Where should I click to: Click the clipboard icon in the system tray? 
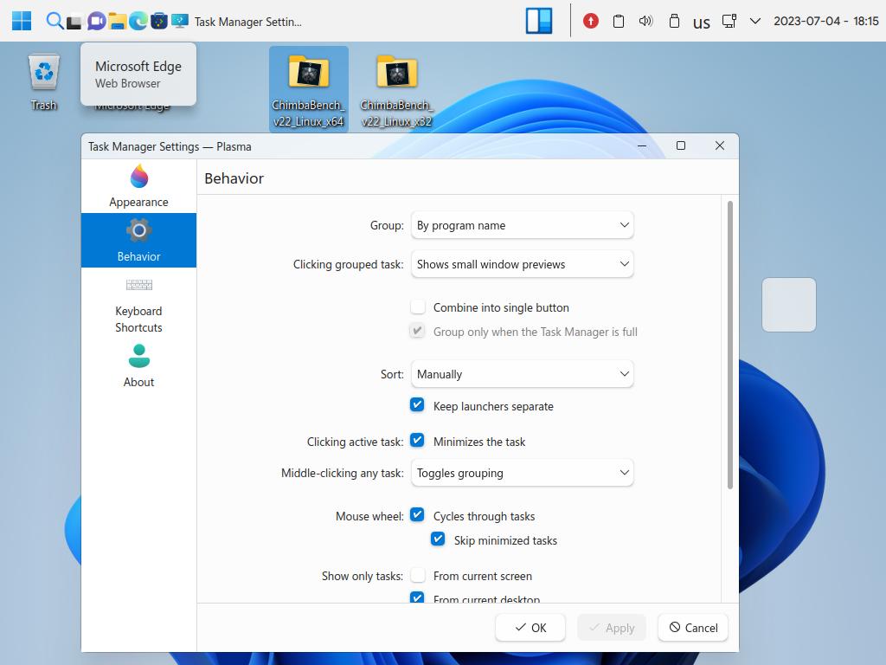tap(619, 21)
